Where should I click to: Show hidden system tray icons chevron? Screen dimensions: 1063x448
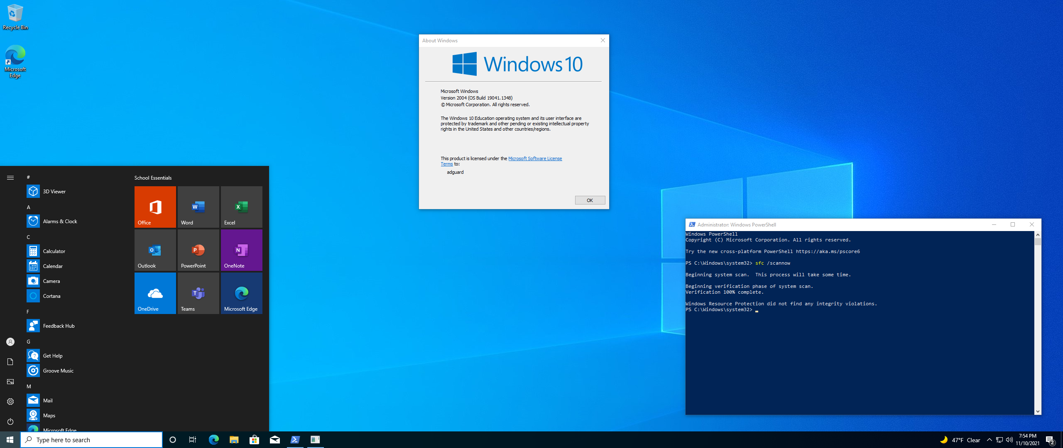(989, 440)
